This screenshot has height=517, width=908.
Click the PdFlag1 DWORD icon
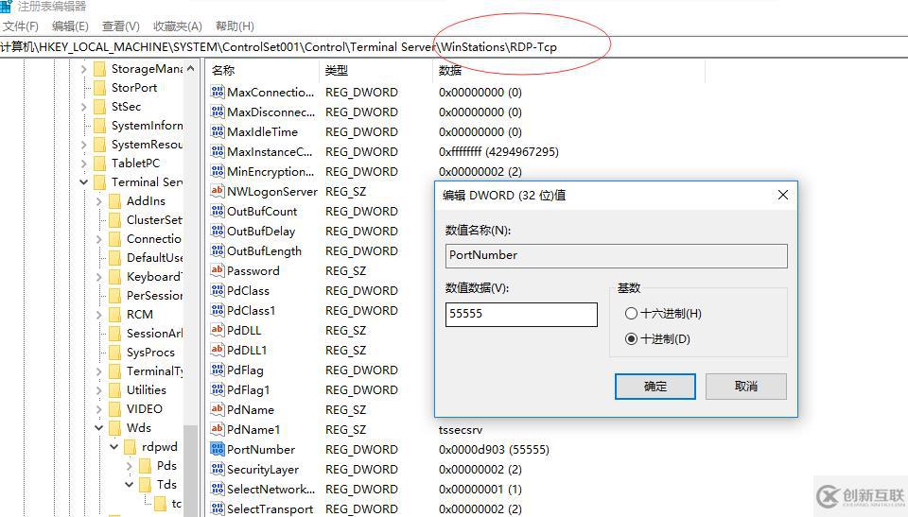[x=218, y=389]
